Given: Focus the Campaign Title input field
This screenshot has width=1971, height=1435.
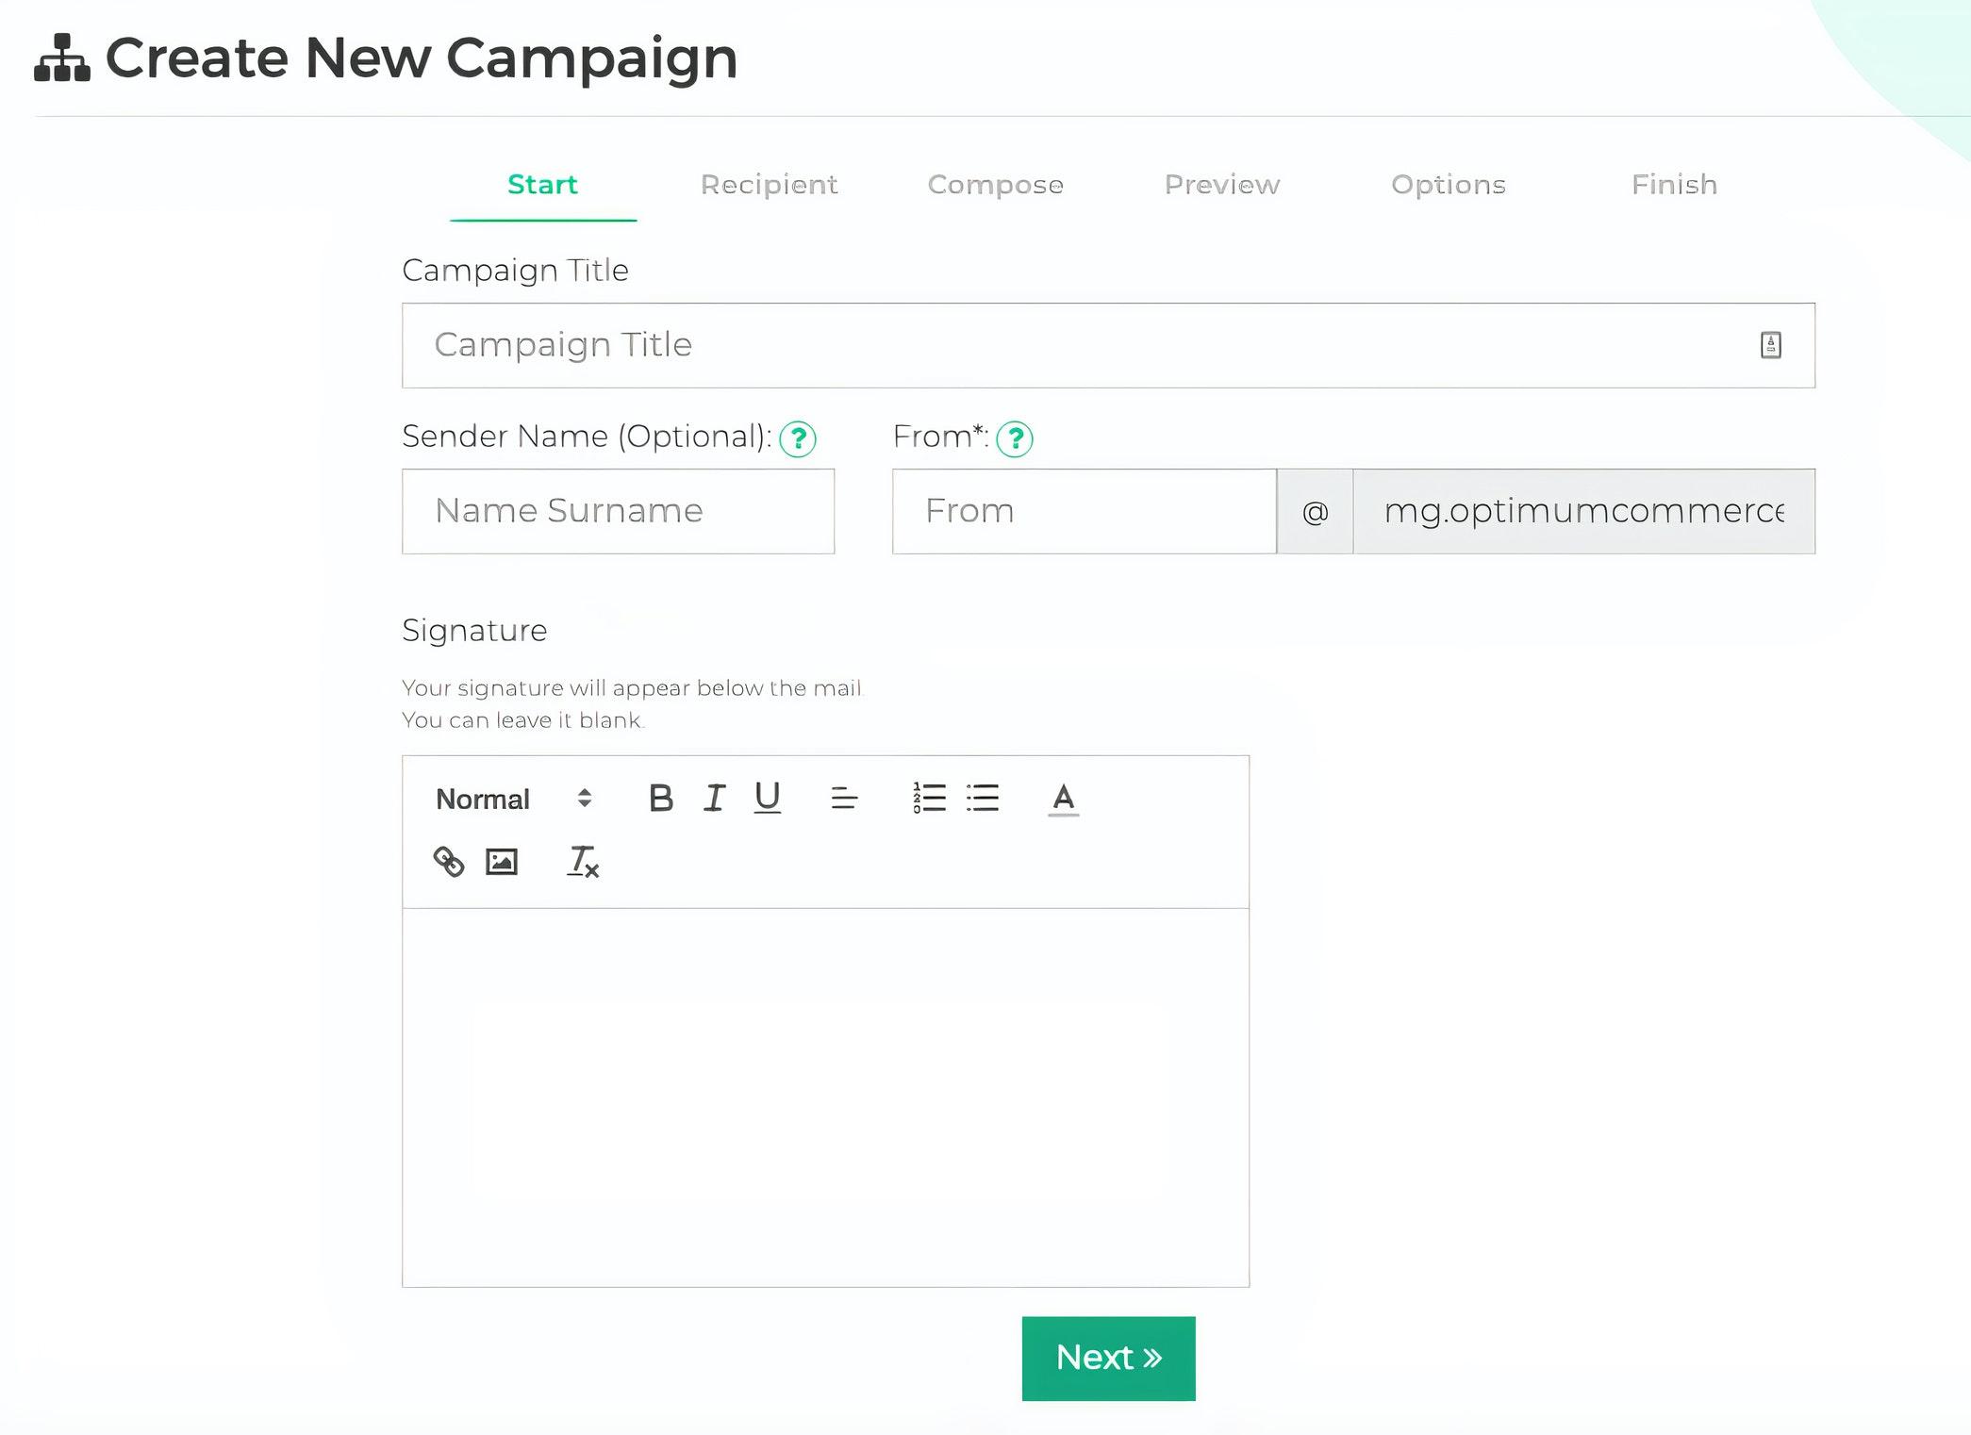Looking at the screenshot, I should click(1109, 345).
